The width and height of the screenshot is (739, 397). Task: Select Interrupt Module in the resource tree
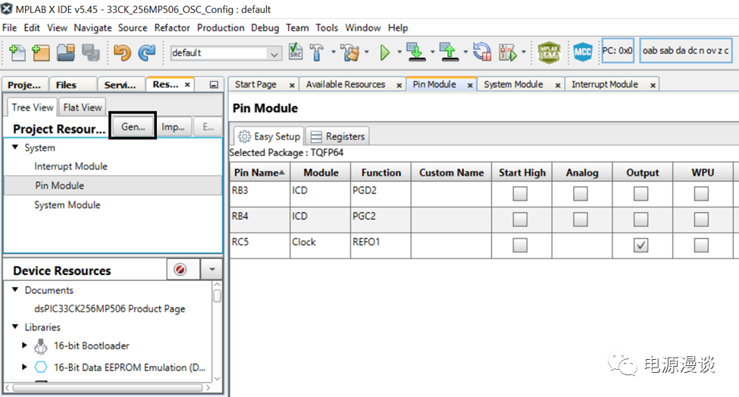[70, 166]
